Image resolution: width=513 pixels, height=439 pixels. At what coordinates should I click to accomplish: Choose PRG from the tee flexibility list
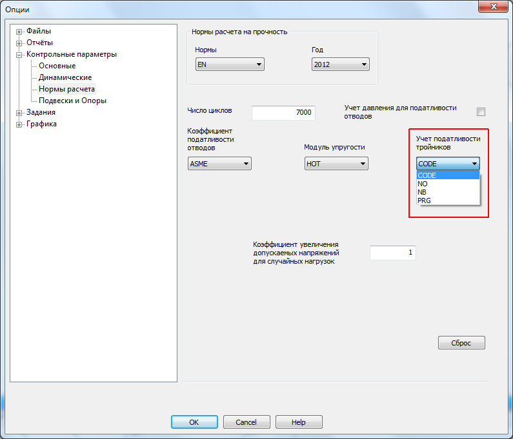click(x=425, y=200)
